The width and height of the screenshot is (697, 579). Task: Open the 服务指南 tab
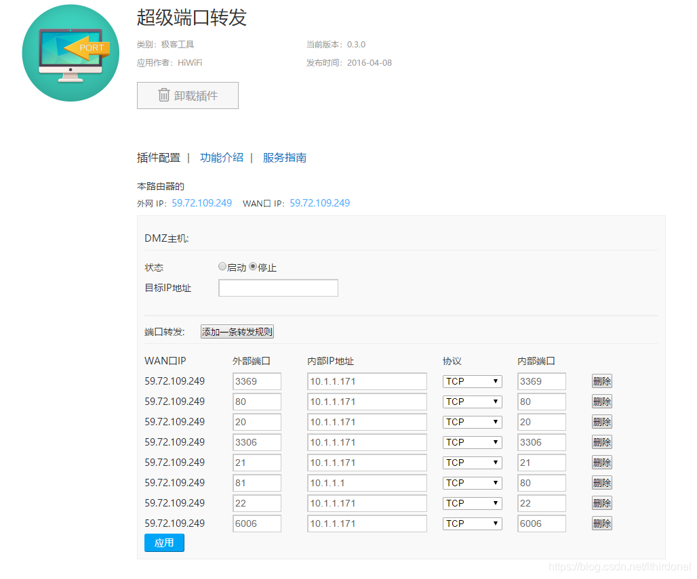click(x=284, y=158)
